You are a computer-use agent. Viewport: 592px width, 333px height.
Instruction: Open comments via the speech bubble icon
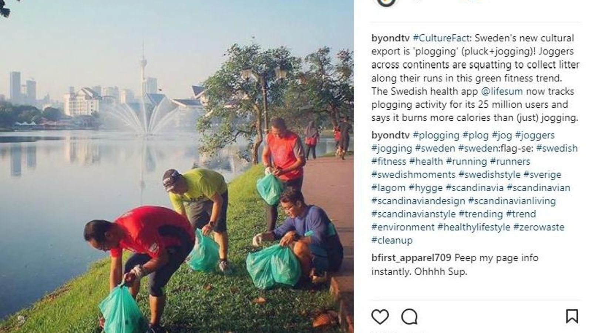point(410,317)
